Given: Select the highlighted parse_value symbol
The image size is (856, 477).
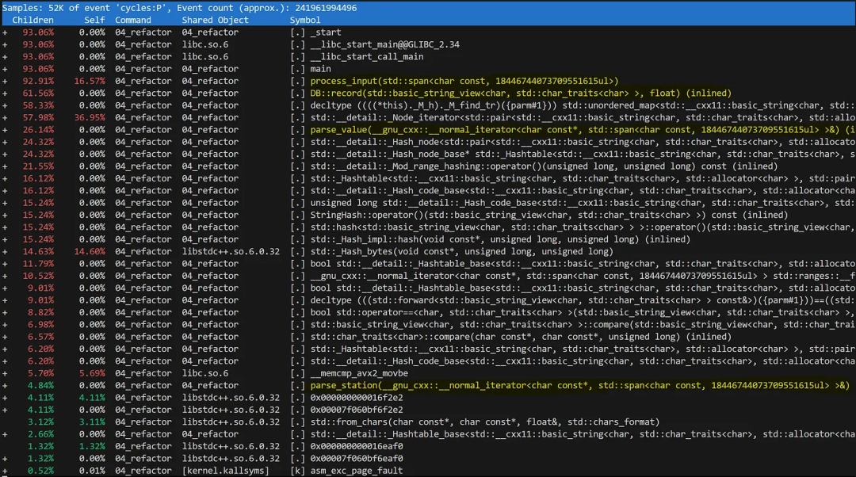Looking at the screenshot, I should coord(583,130).
